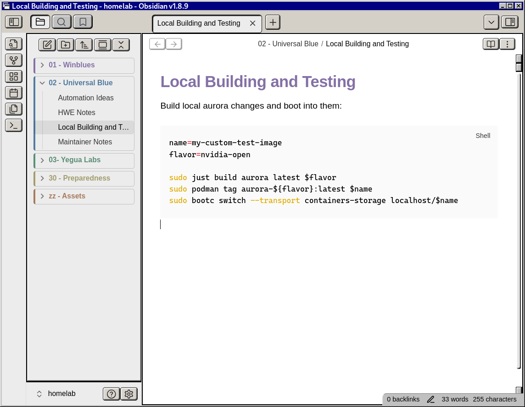
Task: Switch to Local Building and Testing tab
Action: coord(199,23)
